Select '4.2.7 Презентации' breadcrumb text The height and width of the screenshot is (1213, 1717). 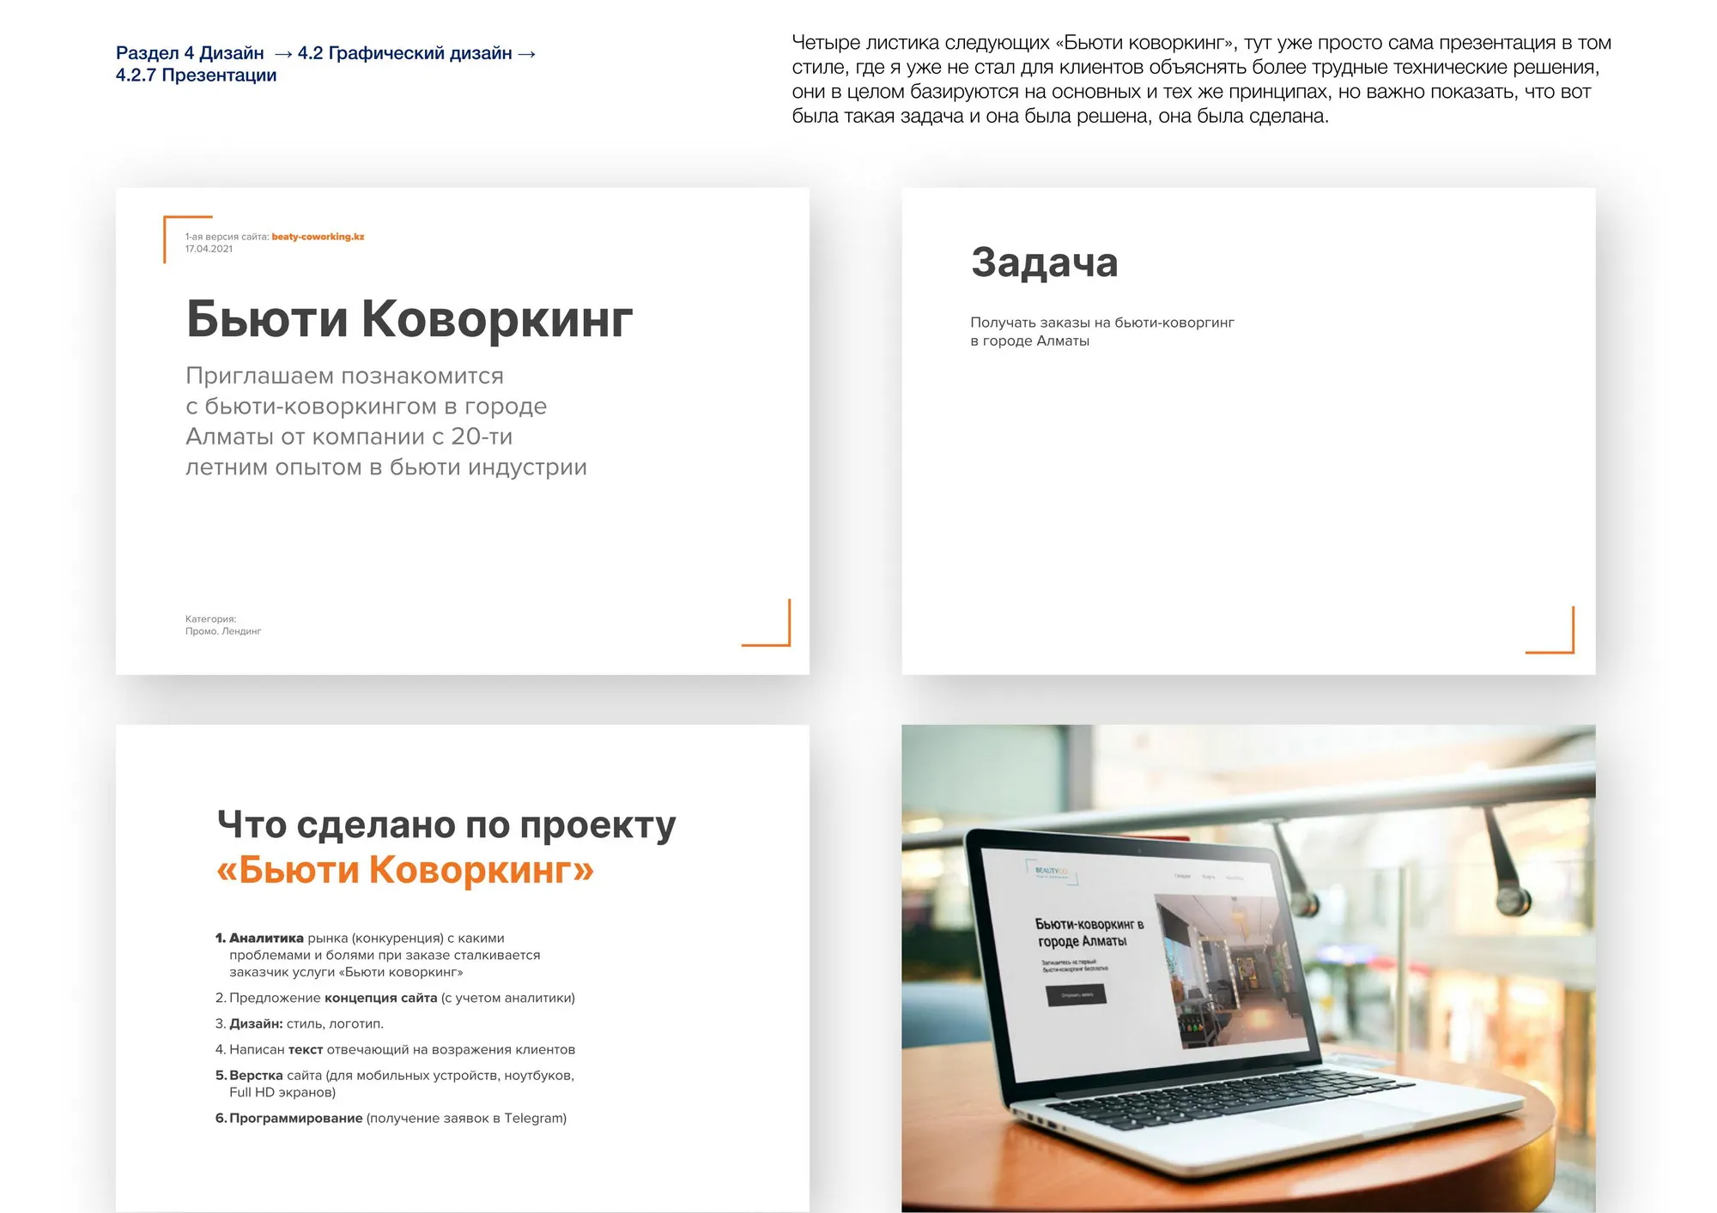coord(197,75)
